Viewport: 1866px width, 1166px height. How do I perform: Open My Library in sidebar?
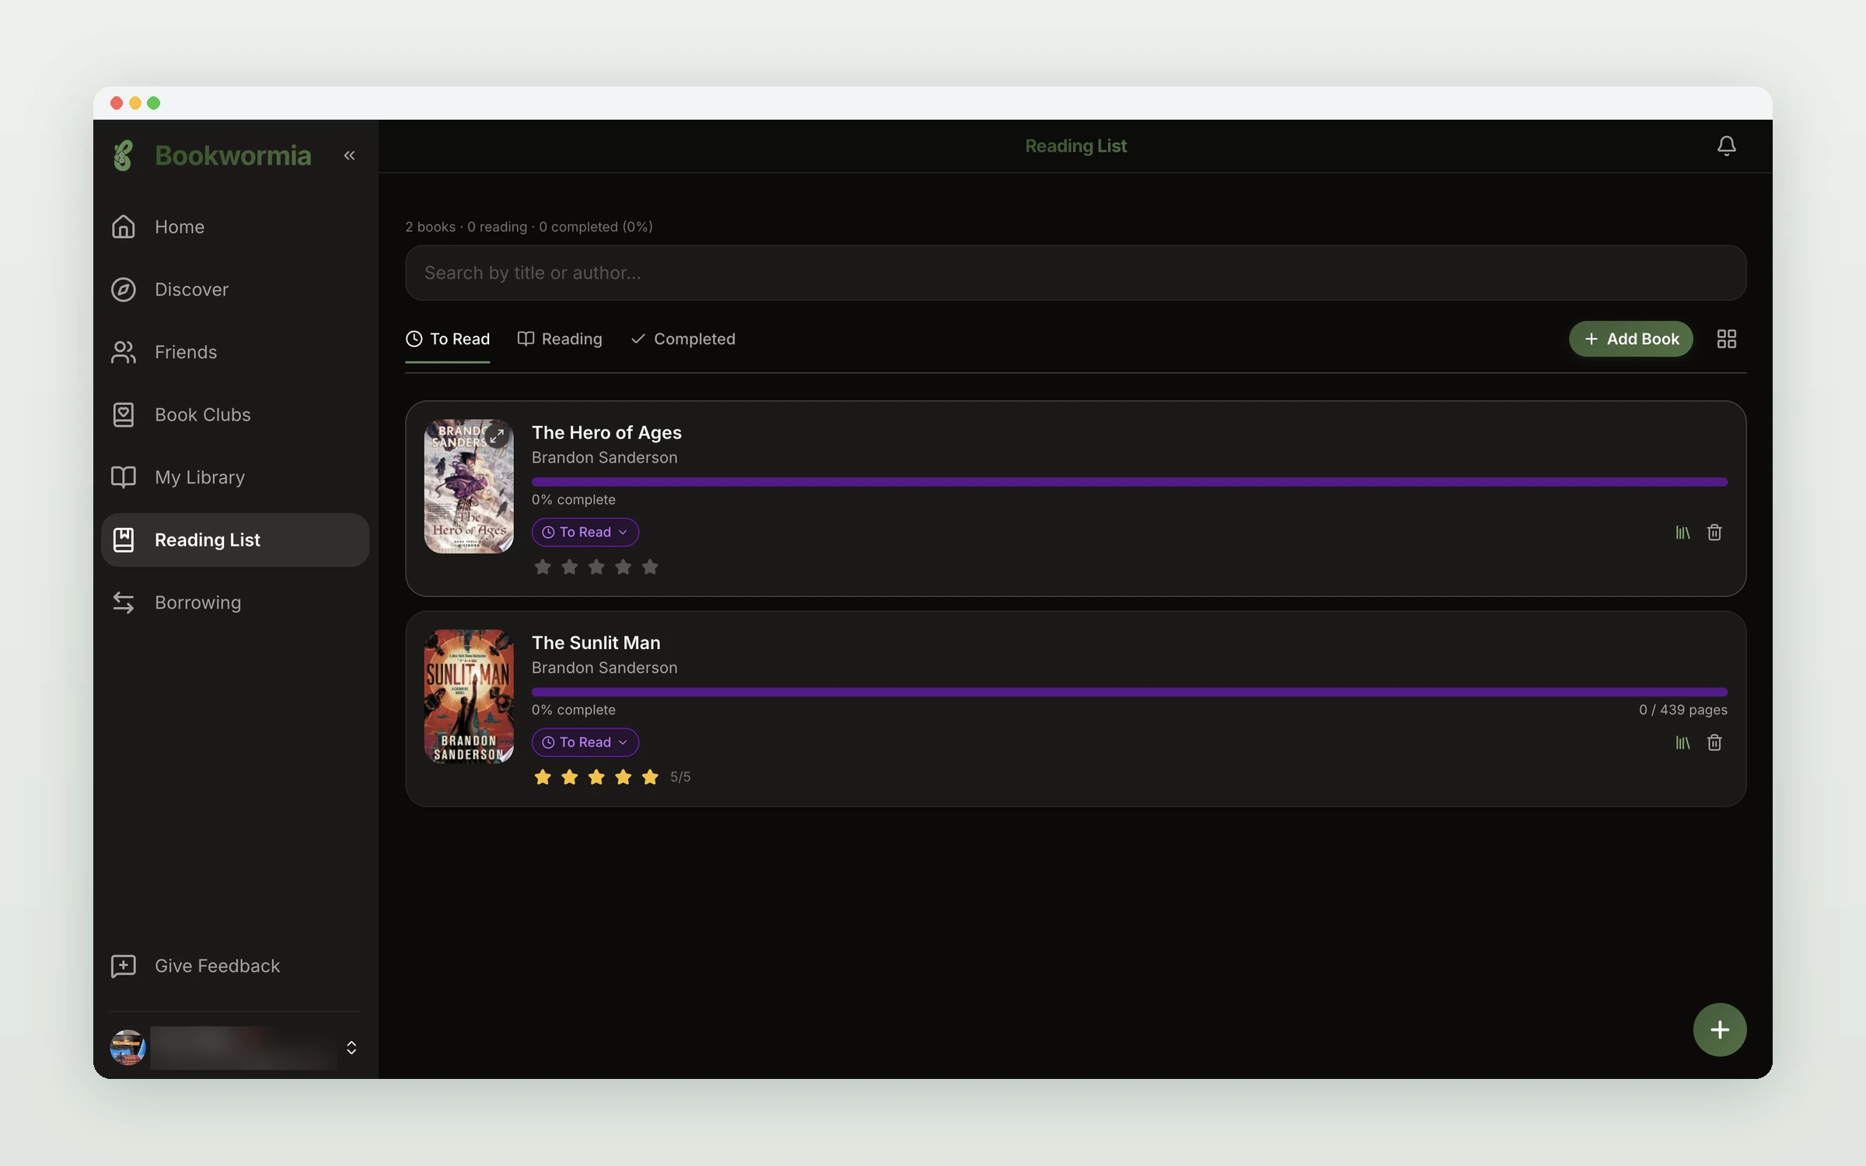coord(235,477)
